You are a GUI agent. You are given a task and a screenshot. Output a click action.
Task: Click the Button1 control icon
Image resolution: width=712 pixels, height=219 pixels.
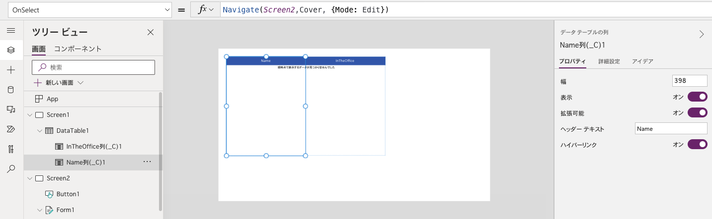(49, 194)
